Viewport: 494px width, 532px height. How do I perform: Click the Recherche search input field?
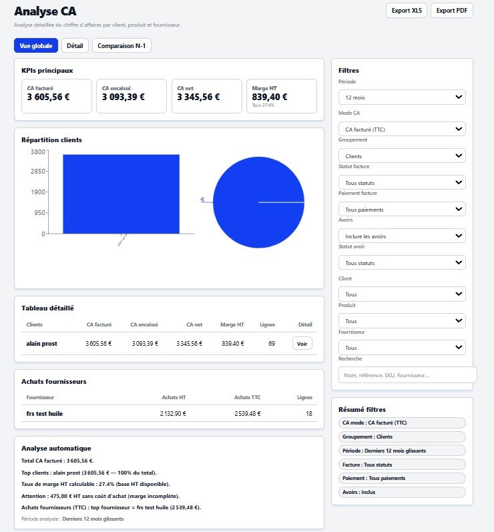407,375
